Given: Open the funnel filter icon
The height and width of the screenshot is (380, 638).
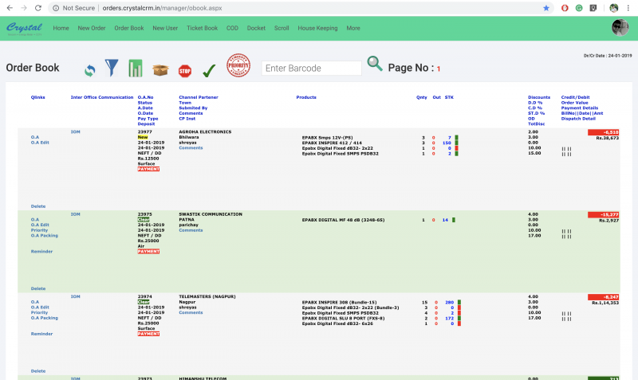Looking at the screenshot, I should click(x=112, y=68).
